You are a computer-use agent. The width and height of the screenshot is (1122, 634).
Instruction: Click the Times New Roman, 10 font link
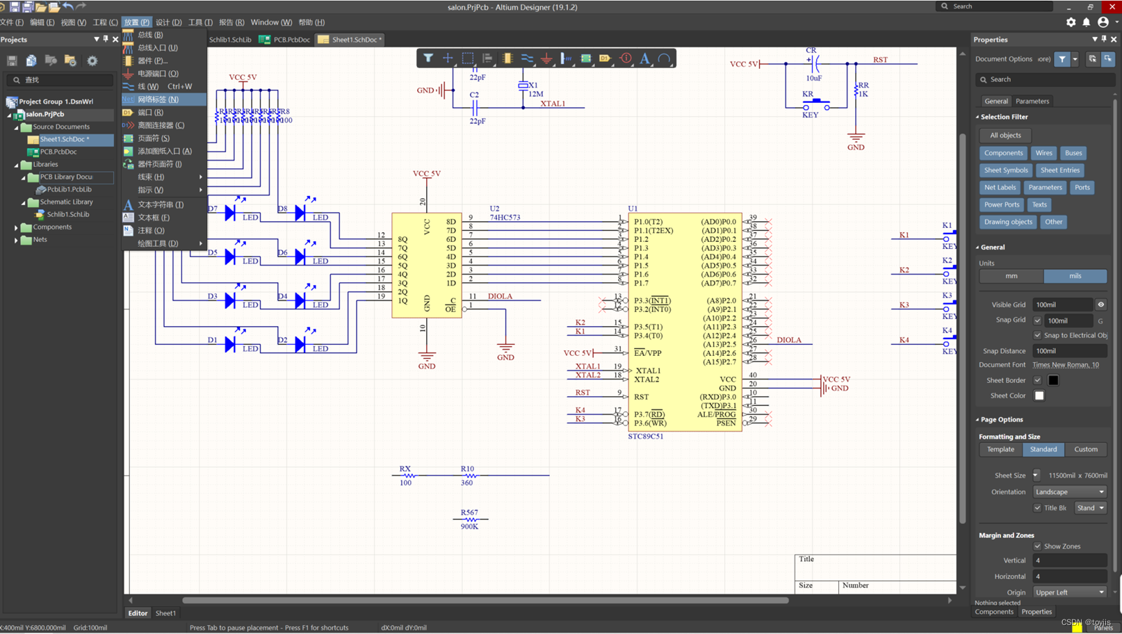1066,364
